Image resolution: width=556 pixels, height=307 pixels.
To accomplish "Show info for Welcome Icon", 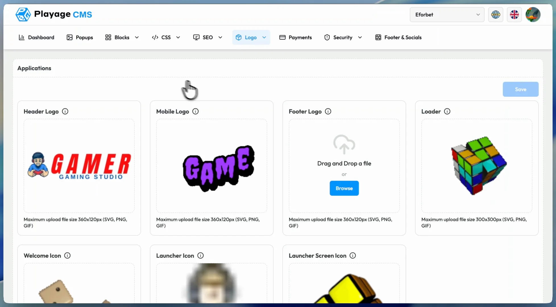I will pos(67,256).
